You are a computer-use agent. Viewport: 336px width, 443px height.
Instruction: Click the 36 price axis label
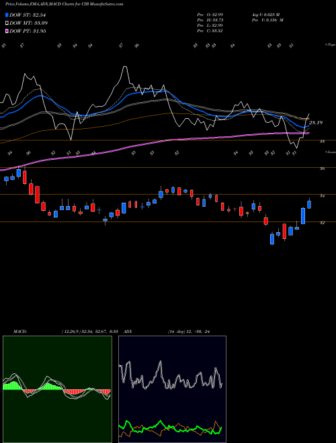(322, 168)
